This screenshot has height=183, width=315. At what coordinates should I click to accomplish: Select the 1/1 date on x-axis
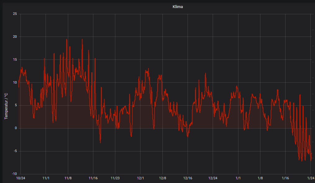click(238, 178)
